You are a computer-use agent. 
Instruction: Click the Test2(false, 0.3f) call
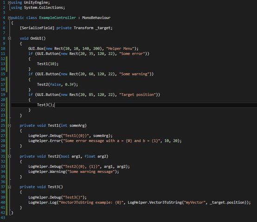tap(57, 85)
